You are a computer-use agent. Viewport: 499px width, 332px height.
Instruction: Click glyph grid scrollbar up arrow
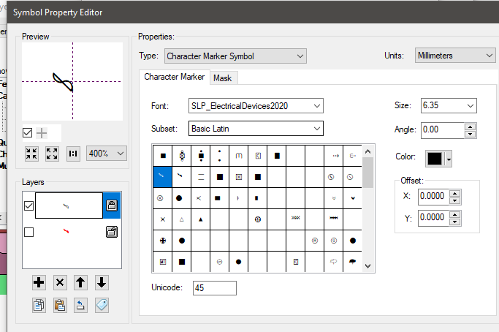pyautogui.click(x=368, y=151)
